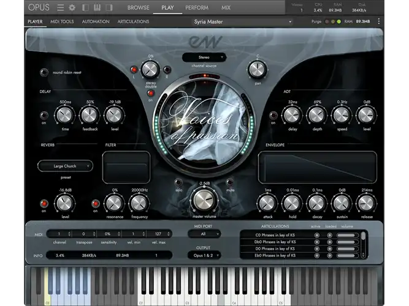Click the red Purge indicator dot
Screen dimensions: 409x306
(327, 21)
